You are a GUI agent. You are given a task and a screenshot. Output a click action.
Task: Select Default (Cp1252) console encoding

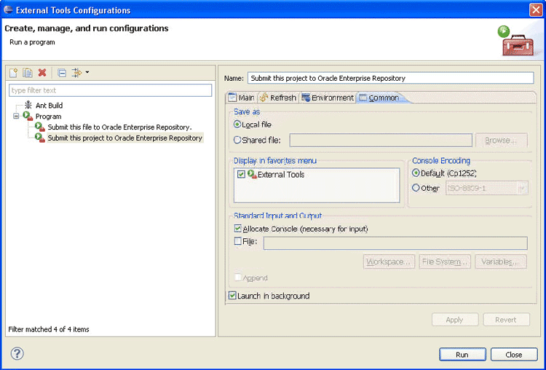(x=416, y=173)
